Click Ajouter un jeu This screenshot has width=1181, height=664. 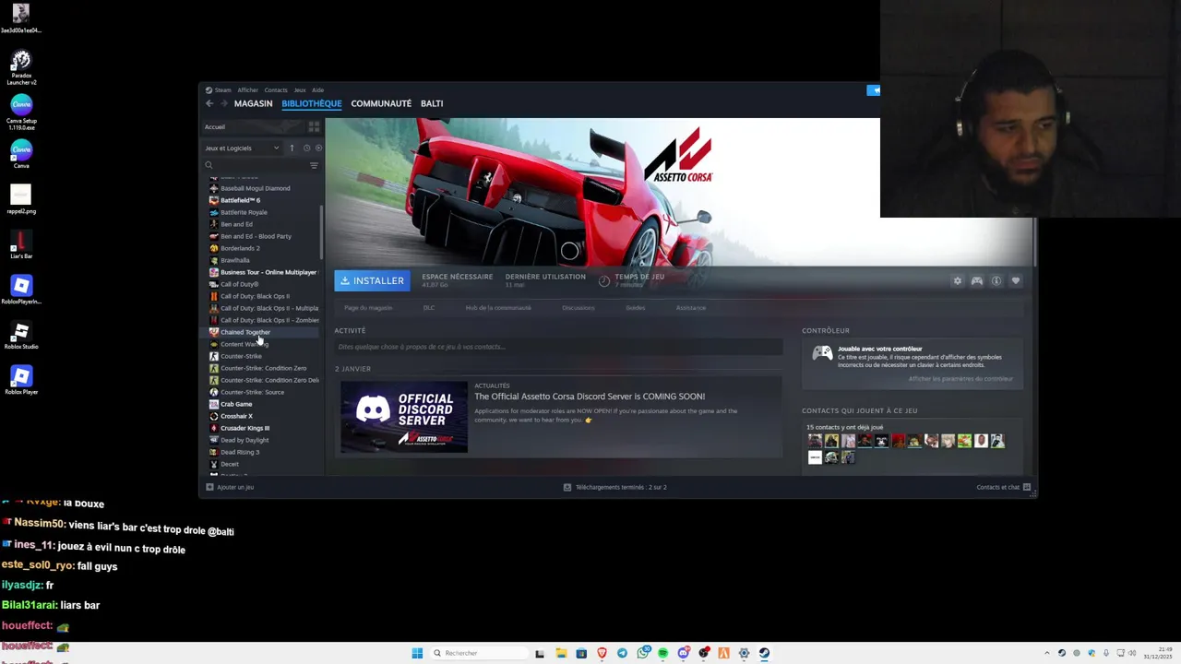tap(230, 487)
